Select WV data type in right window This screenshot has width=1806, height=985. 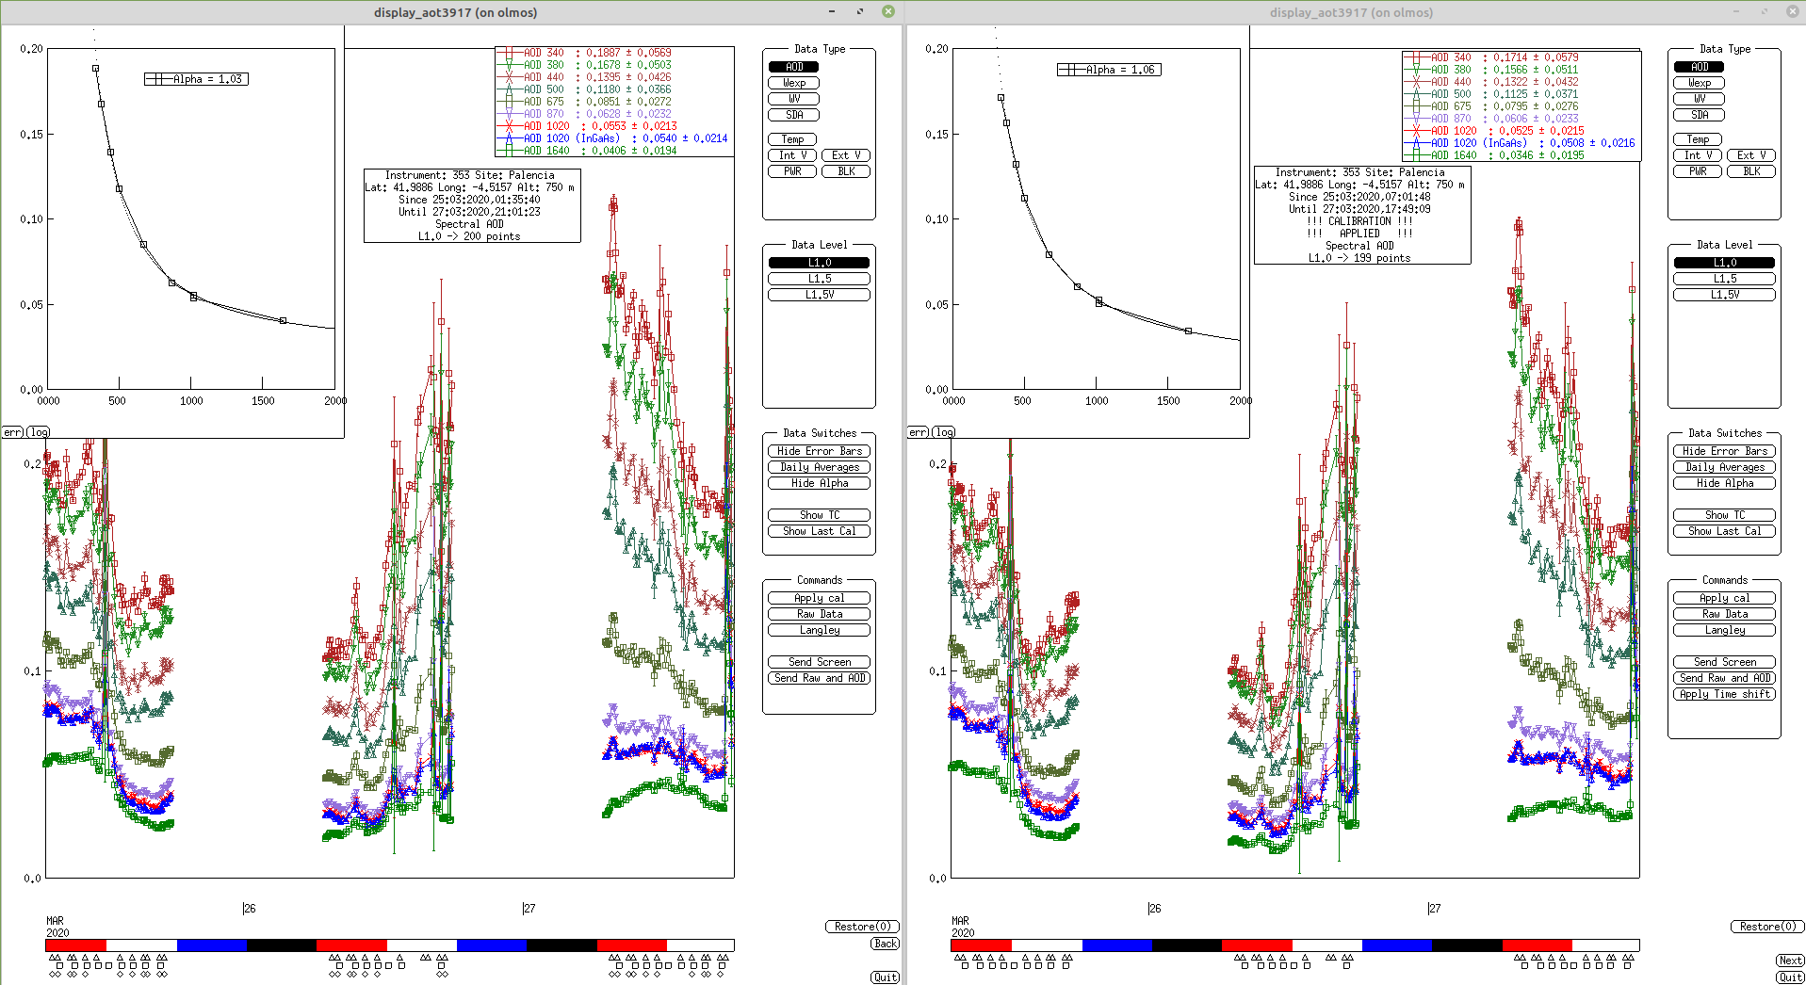coord(1699,99)
